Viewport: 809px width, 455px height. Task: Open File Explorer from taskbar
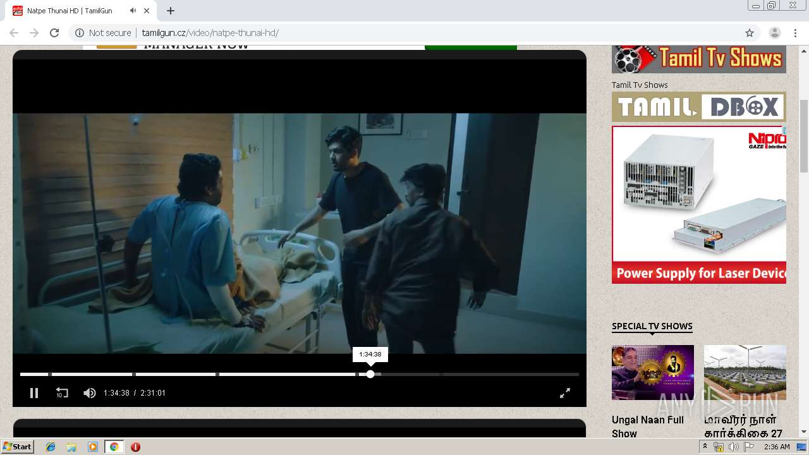click(71, 447)
